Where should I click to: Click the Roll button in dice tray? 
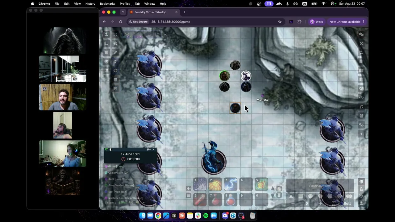347,203
